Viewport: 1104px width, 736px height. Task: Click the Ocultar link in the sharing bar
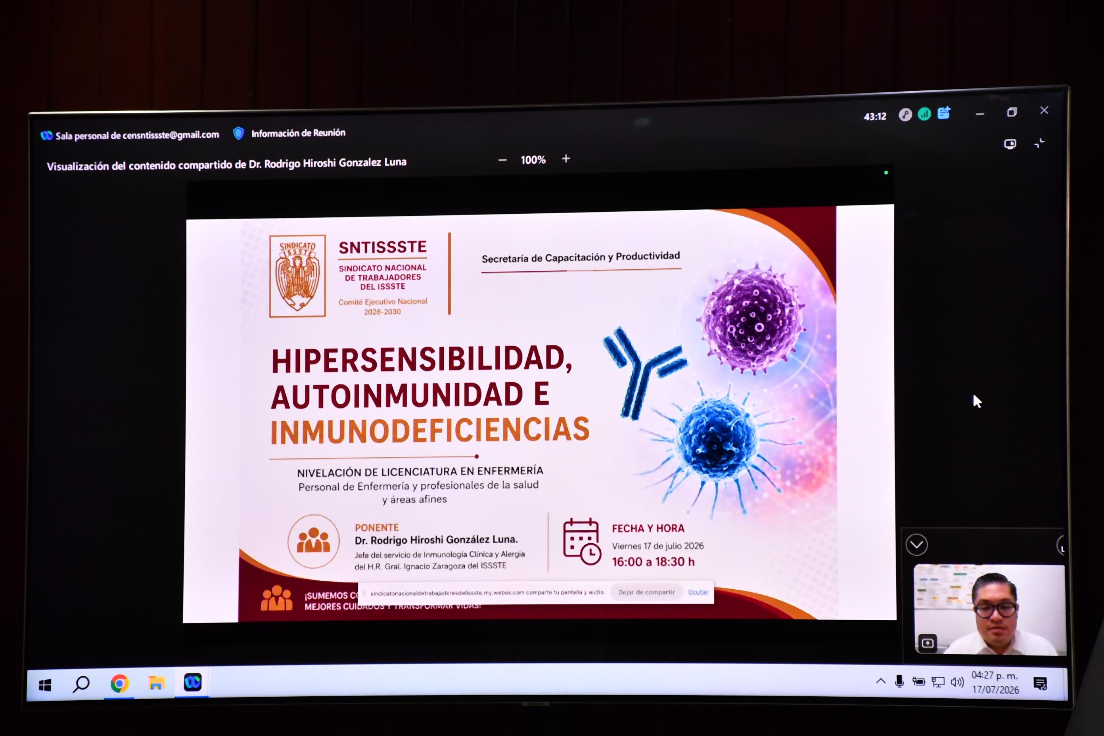point(698,592)
